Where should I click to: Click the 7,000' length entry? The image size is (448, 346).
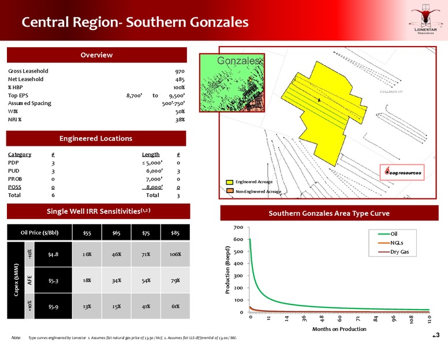(x=154, y=179)
